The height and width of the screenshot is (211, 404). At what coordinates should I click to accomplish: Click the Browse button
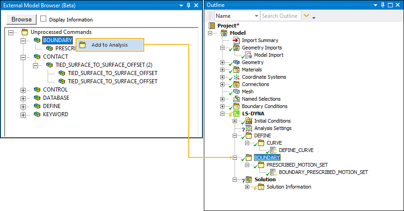pos(22,19)
